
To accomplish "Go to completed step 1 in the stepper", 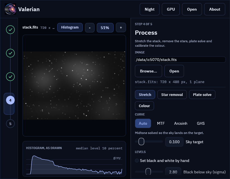I will point(10,30).
